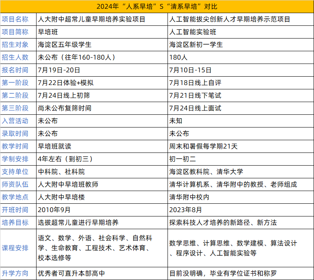Click the 中科院、社科院 cell
This screenshot has width=314, height=280.
61,172
